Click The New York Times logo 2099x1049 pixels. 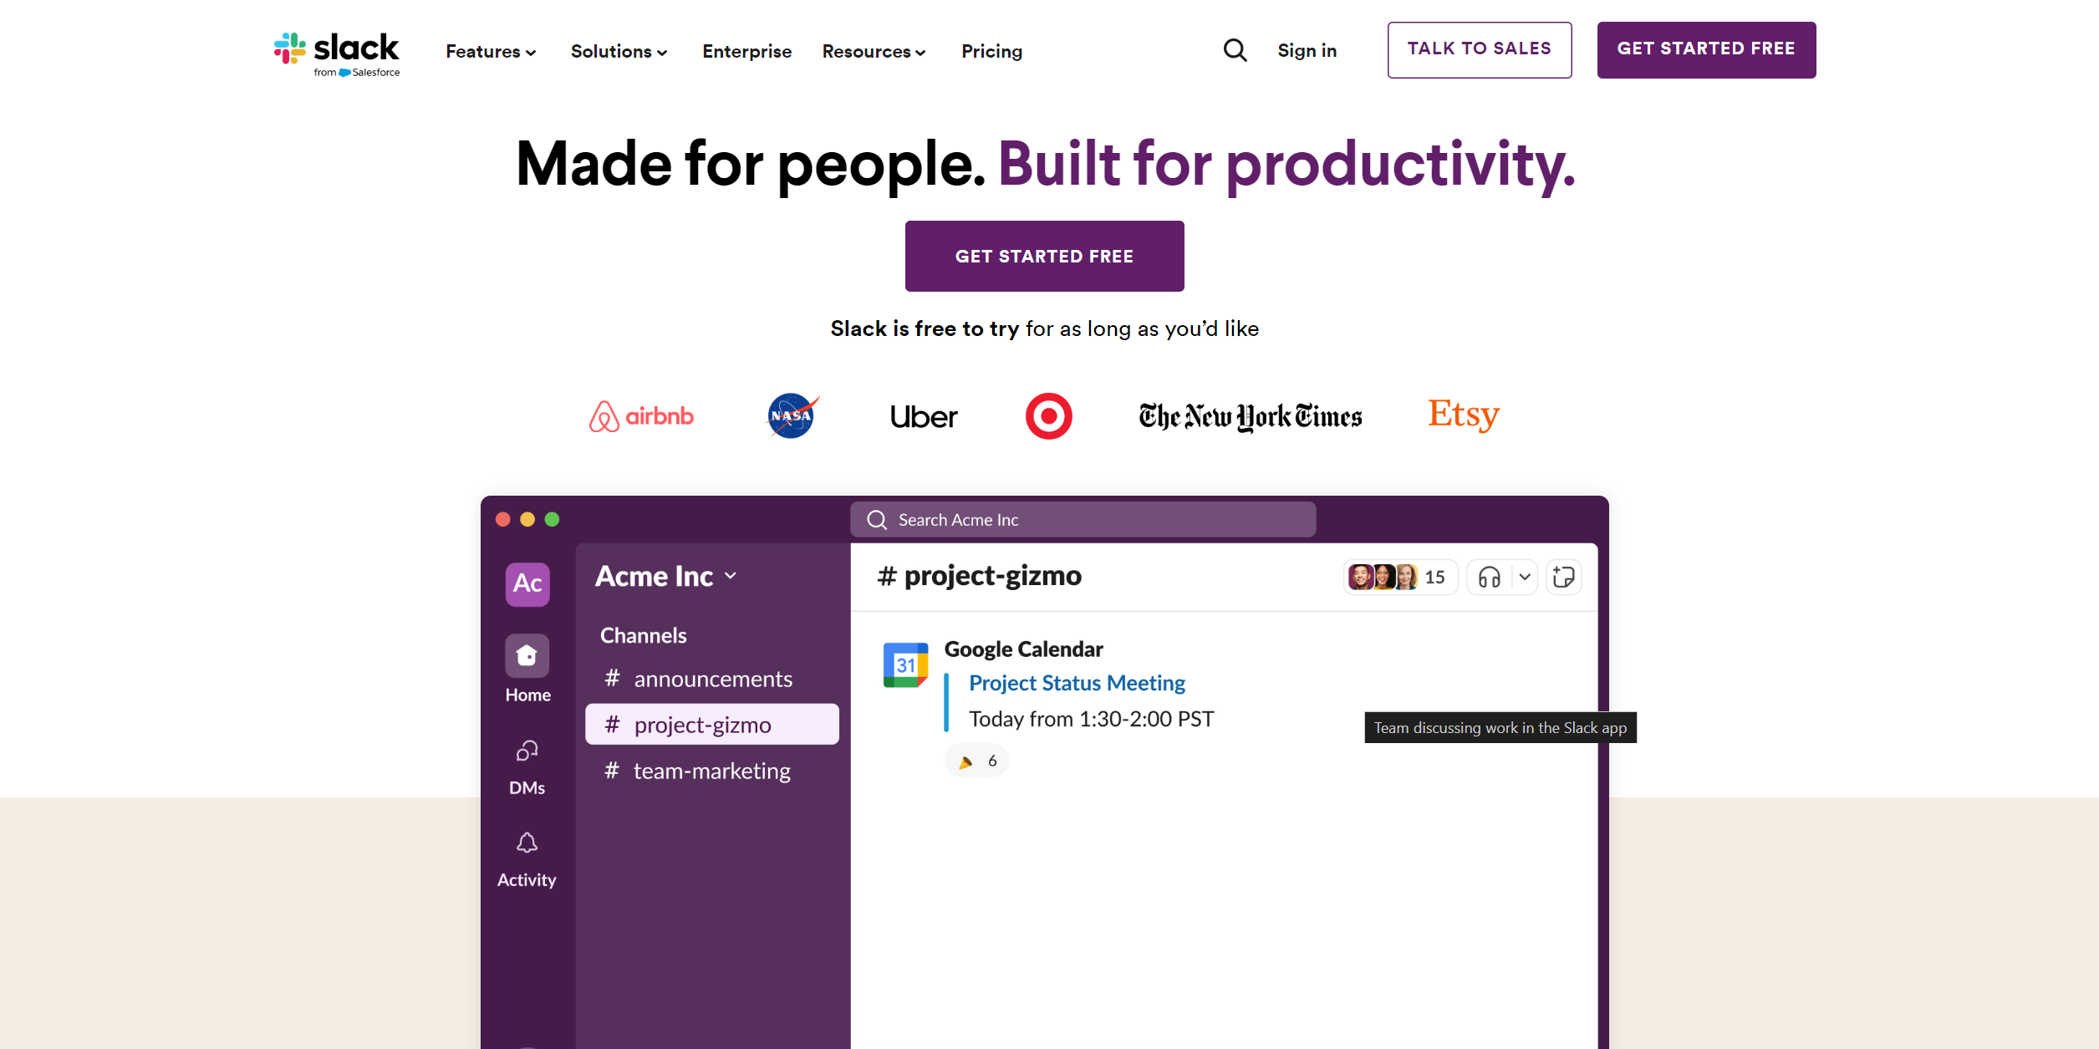tap(1250, 416)
